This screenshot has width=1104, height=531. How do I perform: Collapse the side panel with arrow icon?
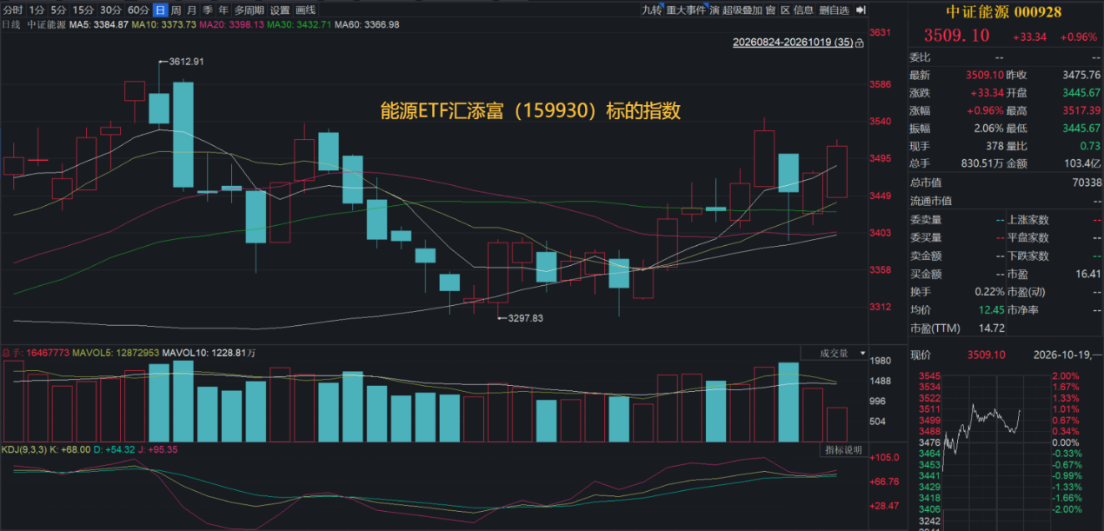point(861,10)
